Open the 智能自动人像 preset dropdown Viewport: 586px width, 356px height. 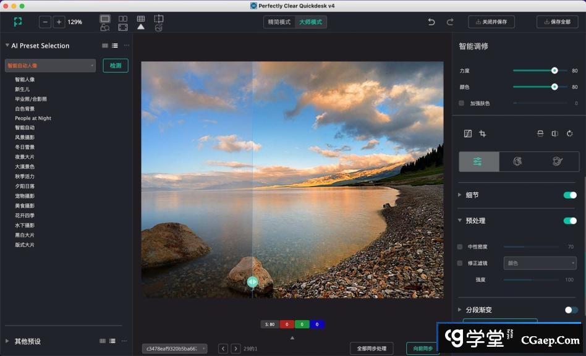(50, 66)
